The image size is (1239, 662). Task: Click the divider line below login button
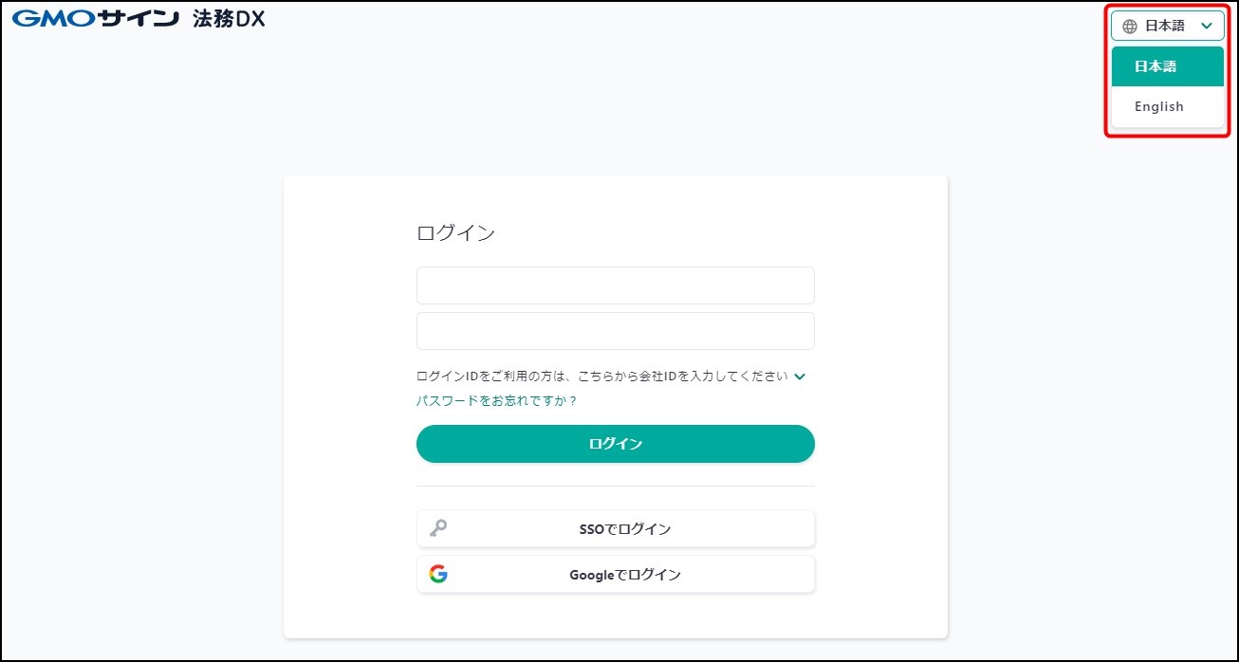coord(615,487)
